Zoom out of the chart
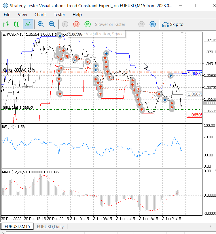216x234 pixels. [52, 24]
